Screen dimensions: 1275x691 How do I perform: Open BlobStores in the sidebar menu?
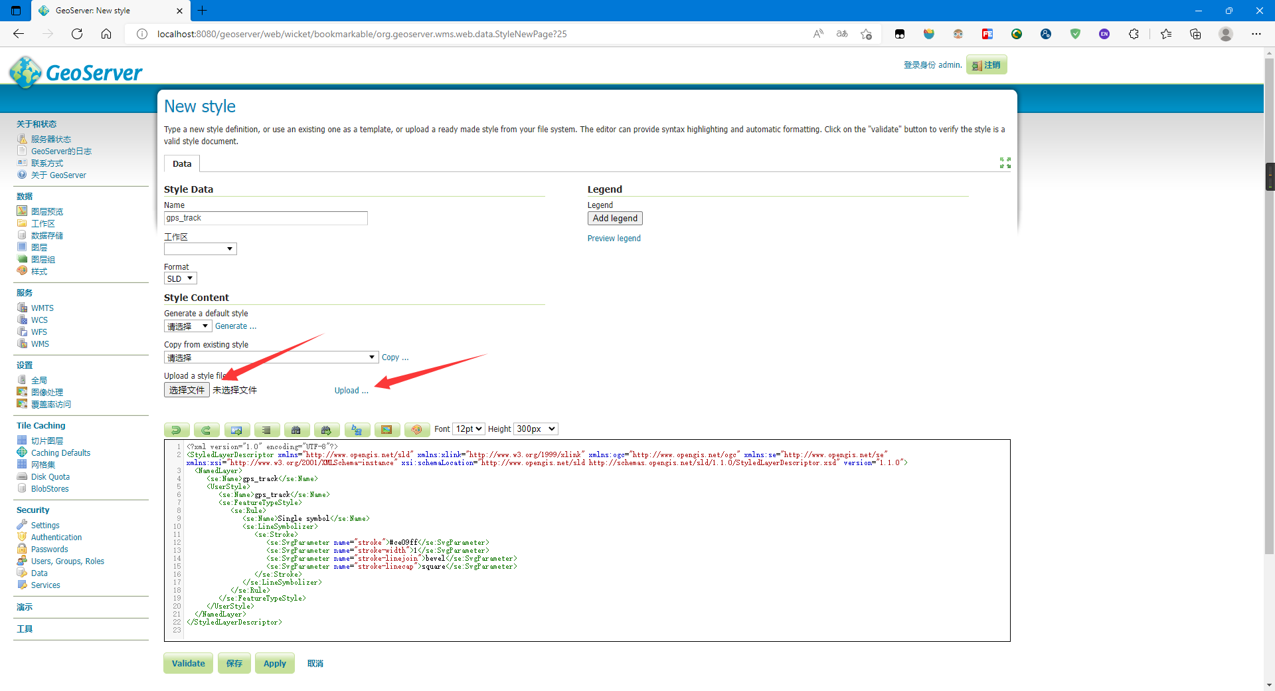50,489
